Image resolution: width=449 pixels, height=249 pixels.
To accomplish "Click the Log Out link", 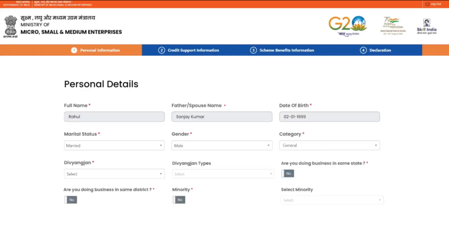I will coord(435,4).
